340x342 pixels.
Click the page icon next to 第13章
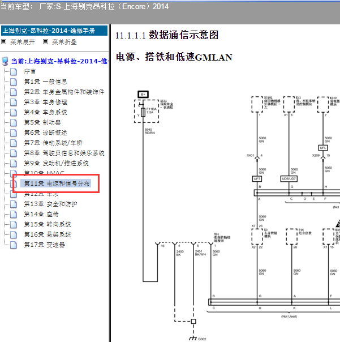point(14,204)
